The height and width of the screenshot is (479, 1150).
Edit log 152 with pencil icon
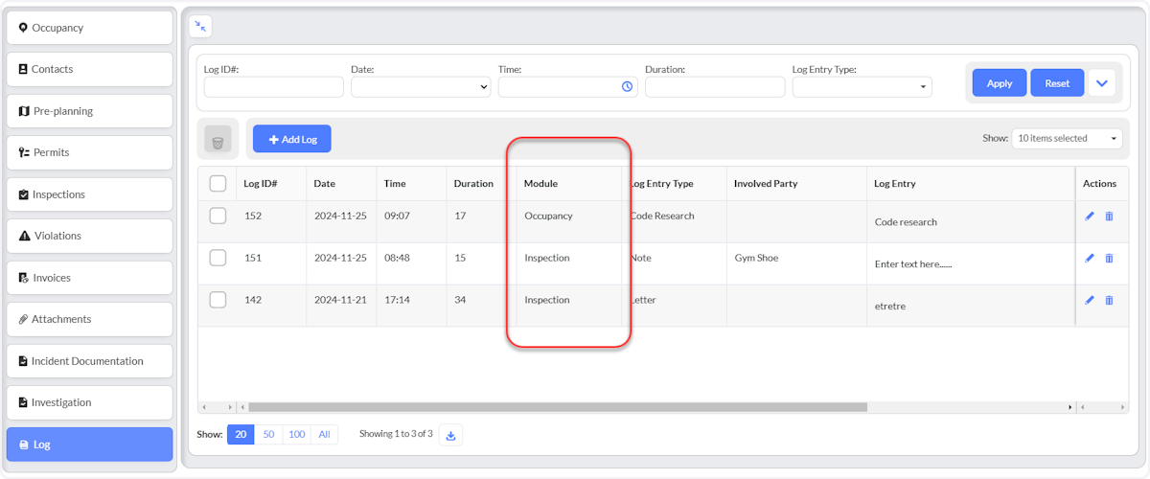pos(1090,217)
